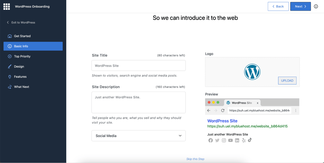
Task: Click the Site Title input field
Action: click(139, 66)
